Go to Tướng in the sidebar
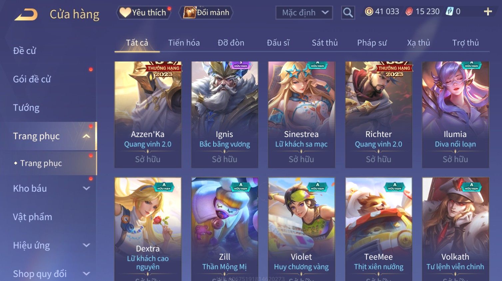Viewport: 502px width, 281px height. pos(26,108)
